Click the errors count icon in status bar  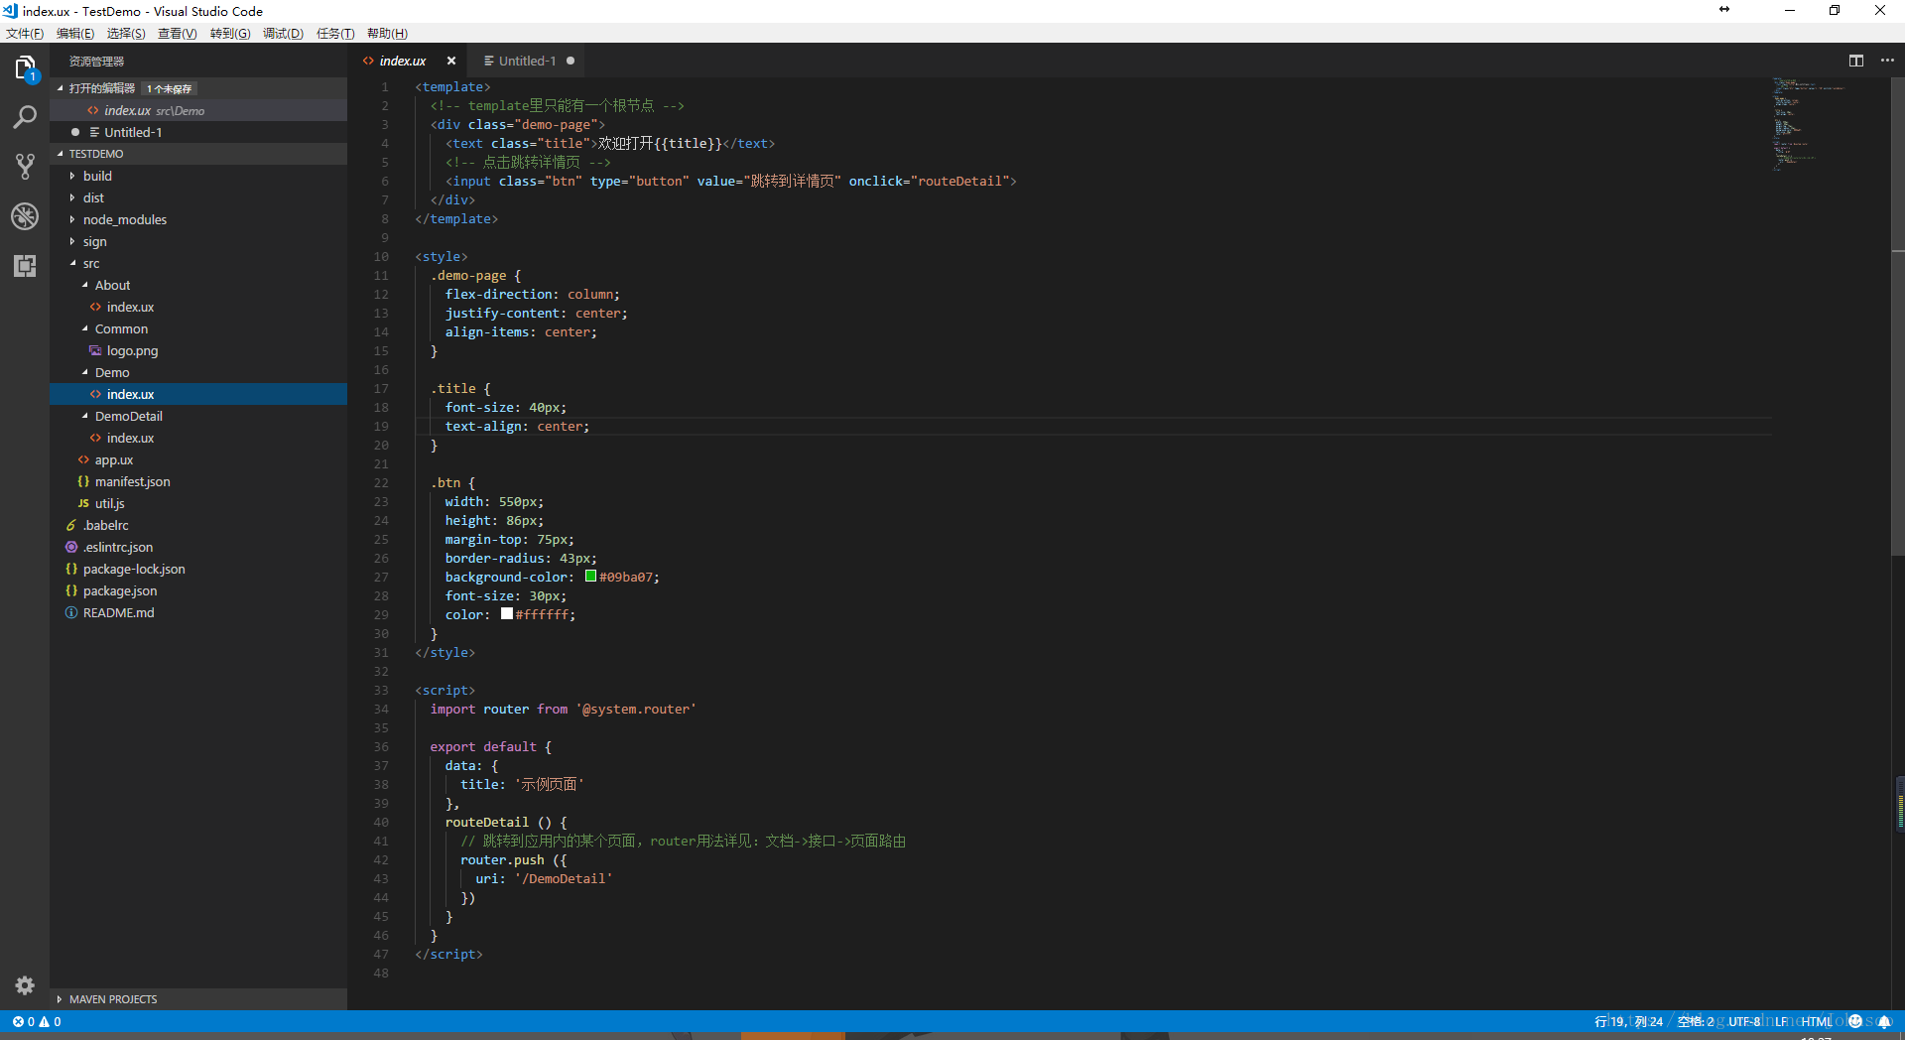tap(18, 1021)
